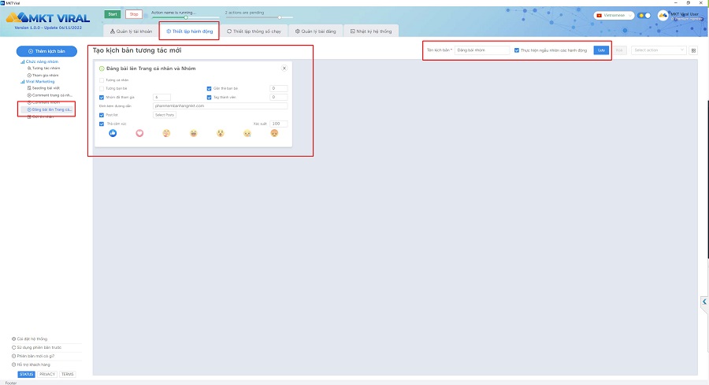This screenshot has width=709, height=385.
Task: Click the Action name is running progress slider
Action: 184,17
